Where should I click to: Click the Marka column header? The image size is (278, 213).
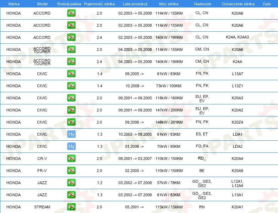coord(14,4)
